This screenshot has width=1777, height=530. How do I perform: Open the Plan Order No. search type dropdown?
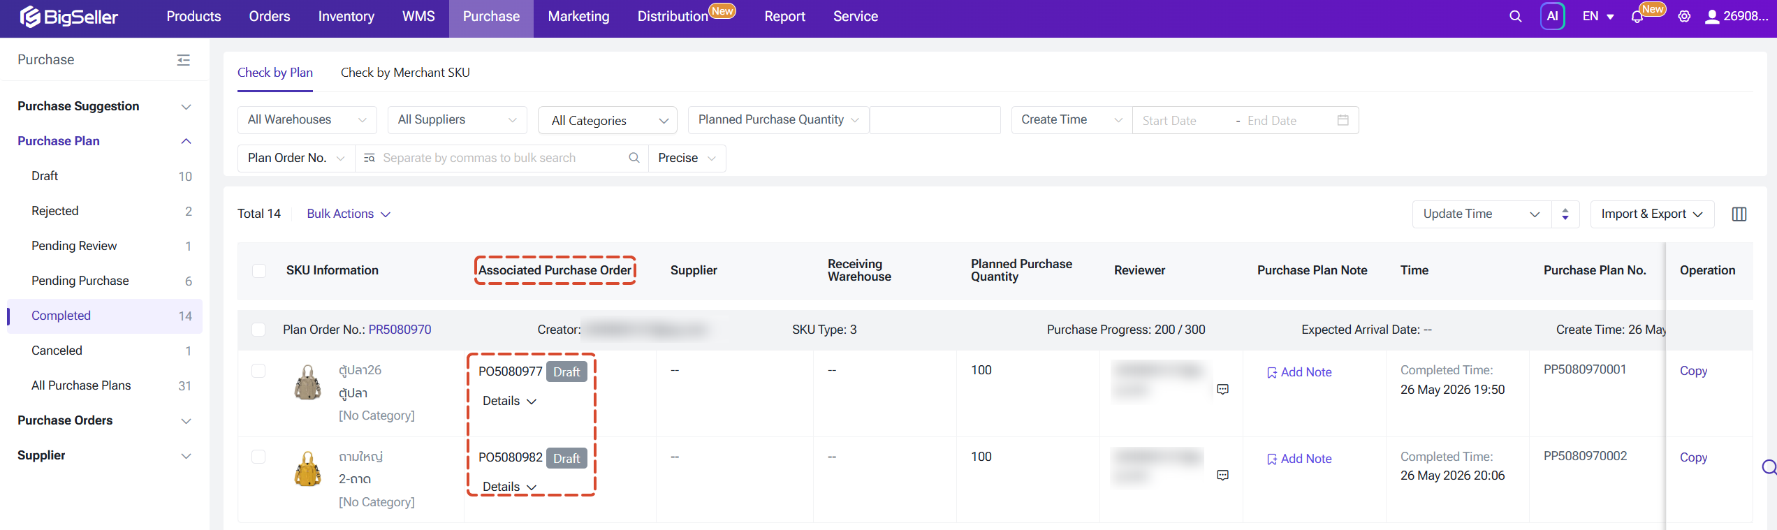pyautogui.click(x=296, y=159)
